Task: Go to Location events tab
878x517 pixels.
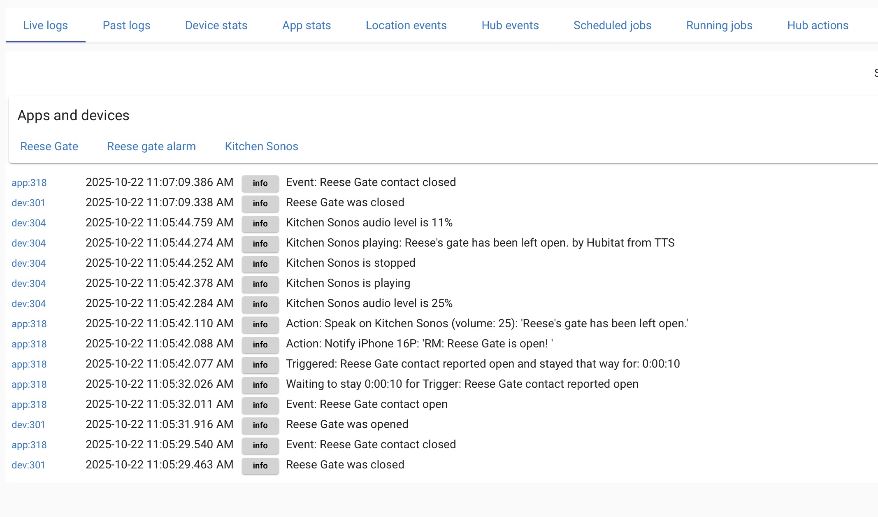Action: (406, 26)
